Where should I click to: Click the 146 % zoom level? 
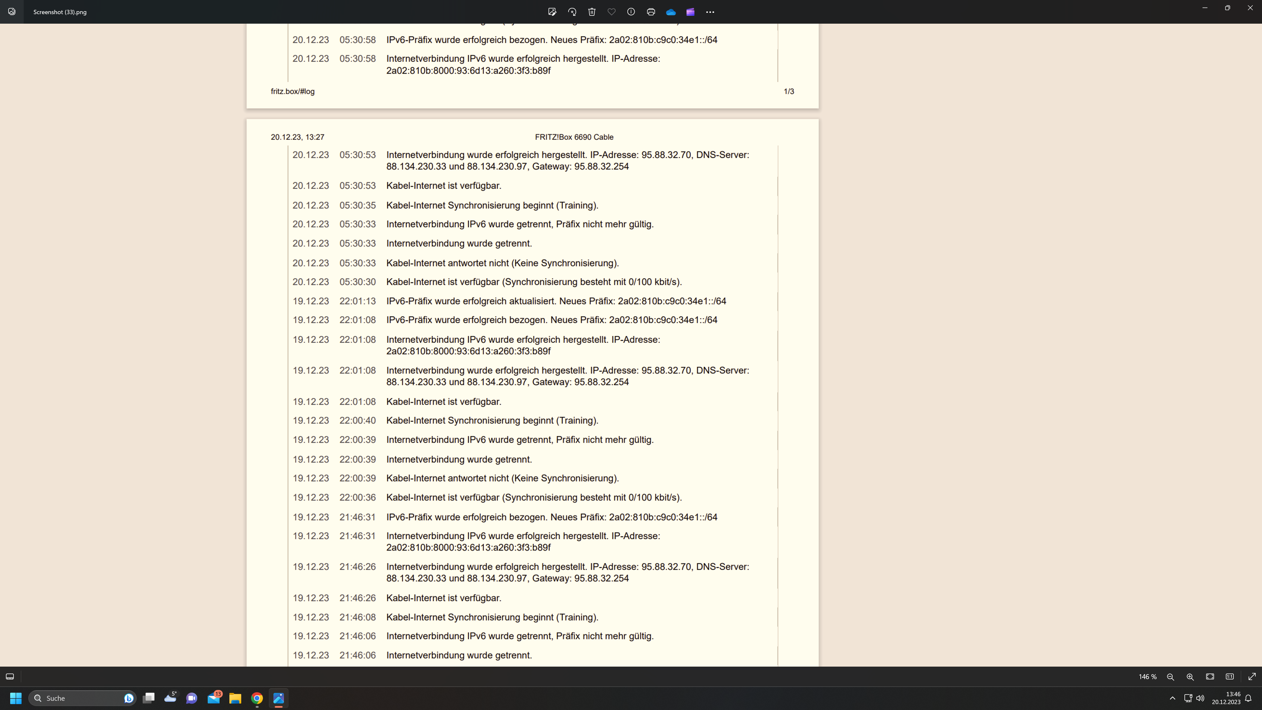coord(1147,677)
